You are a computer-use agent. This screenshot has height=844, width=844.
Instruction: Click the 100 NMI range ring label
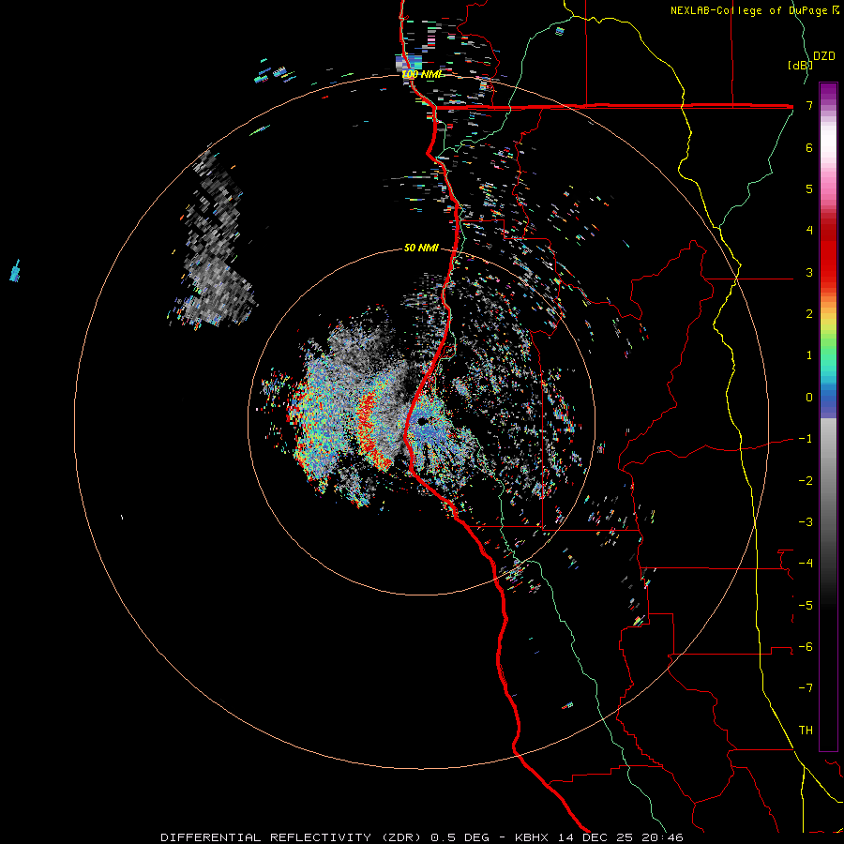(x=421, y=74)
